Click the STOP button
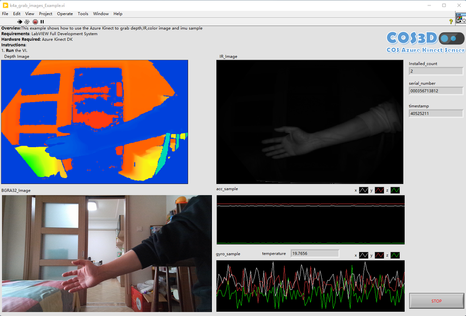This screenshot has height=316, width=466. [x=436, y=301]
